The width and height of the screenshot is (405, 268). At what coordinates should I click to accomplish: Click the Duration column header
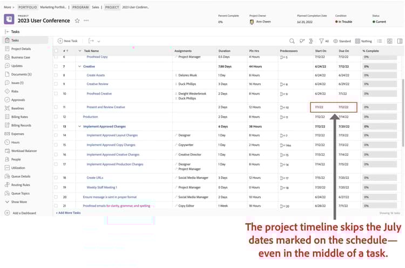(x=225, y=51)
